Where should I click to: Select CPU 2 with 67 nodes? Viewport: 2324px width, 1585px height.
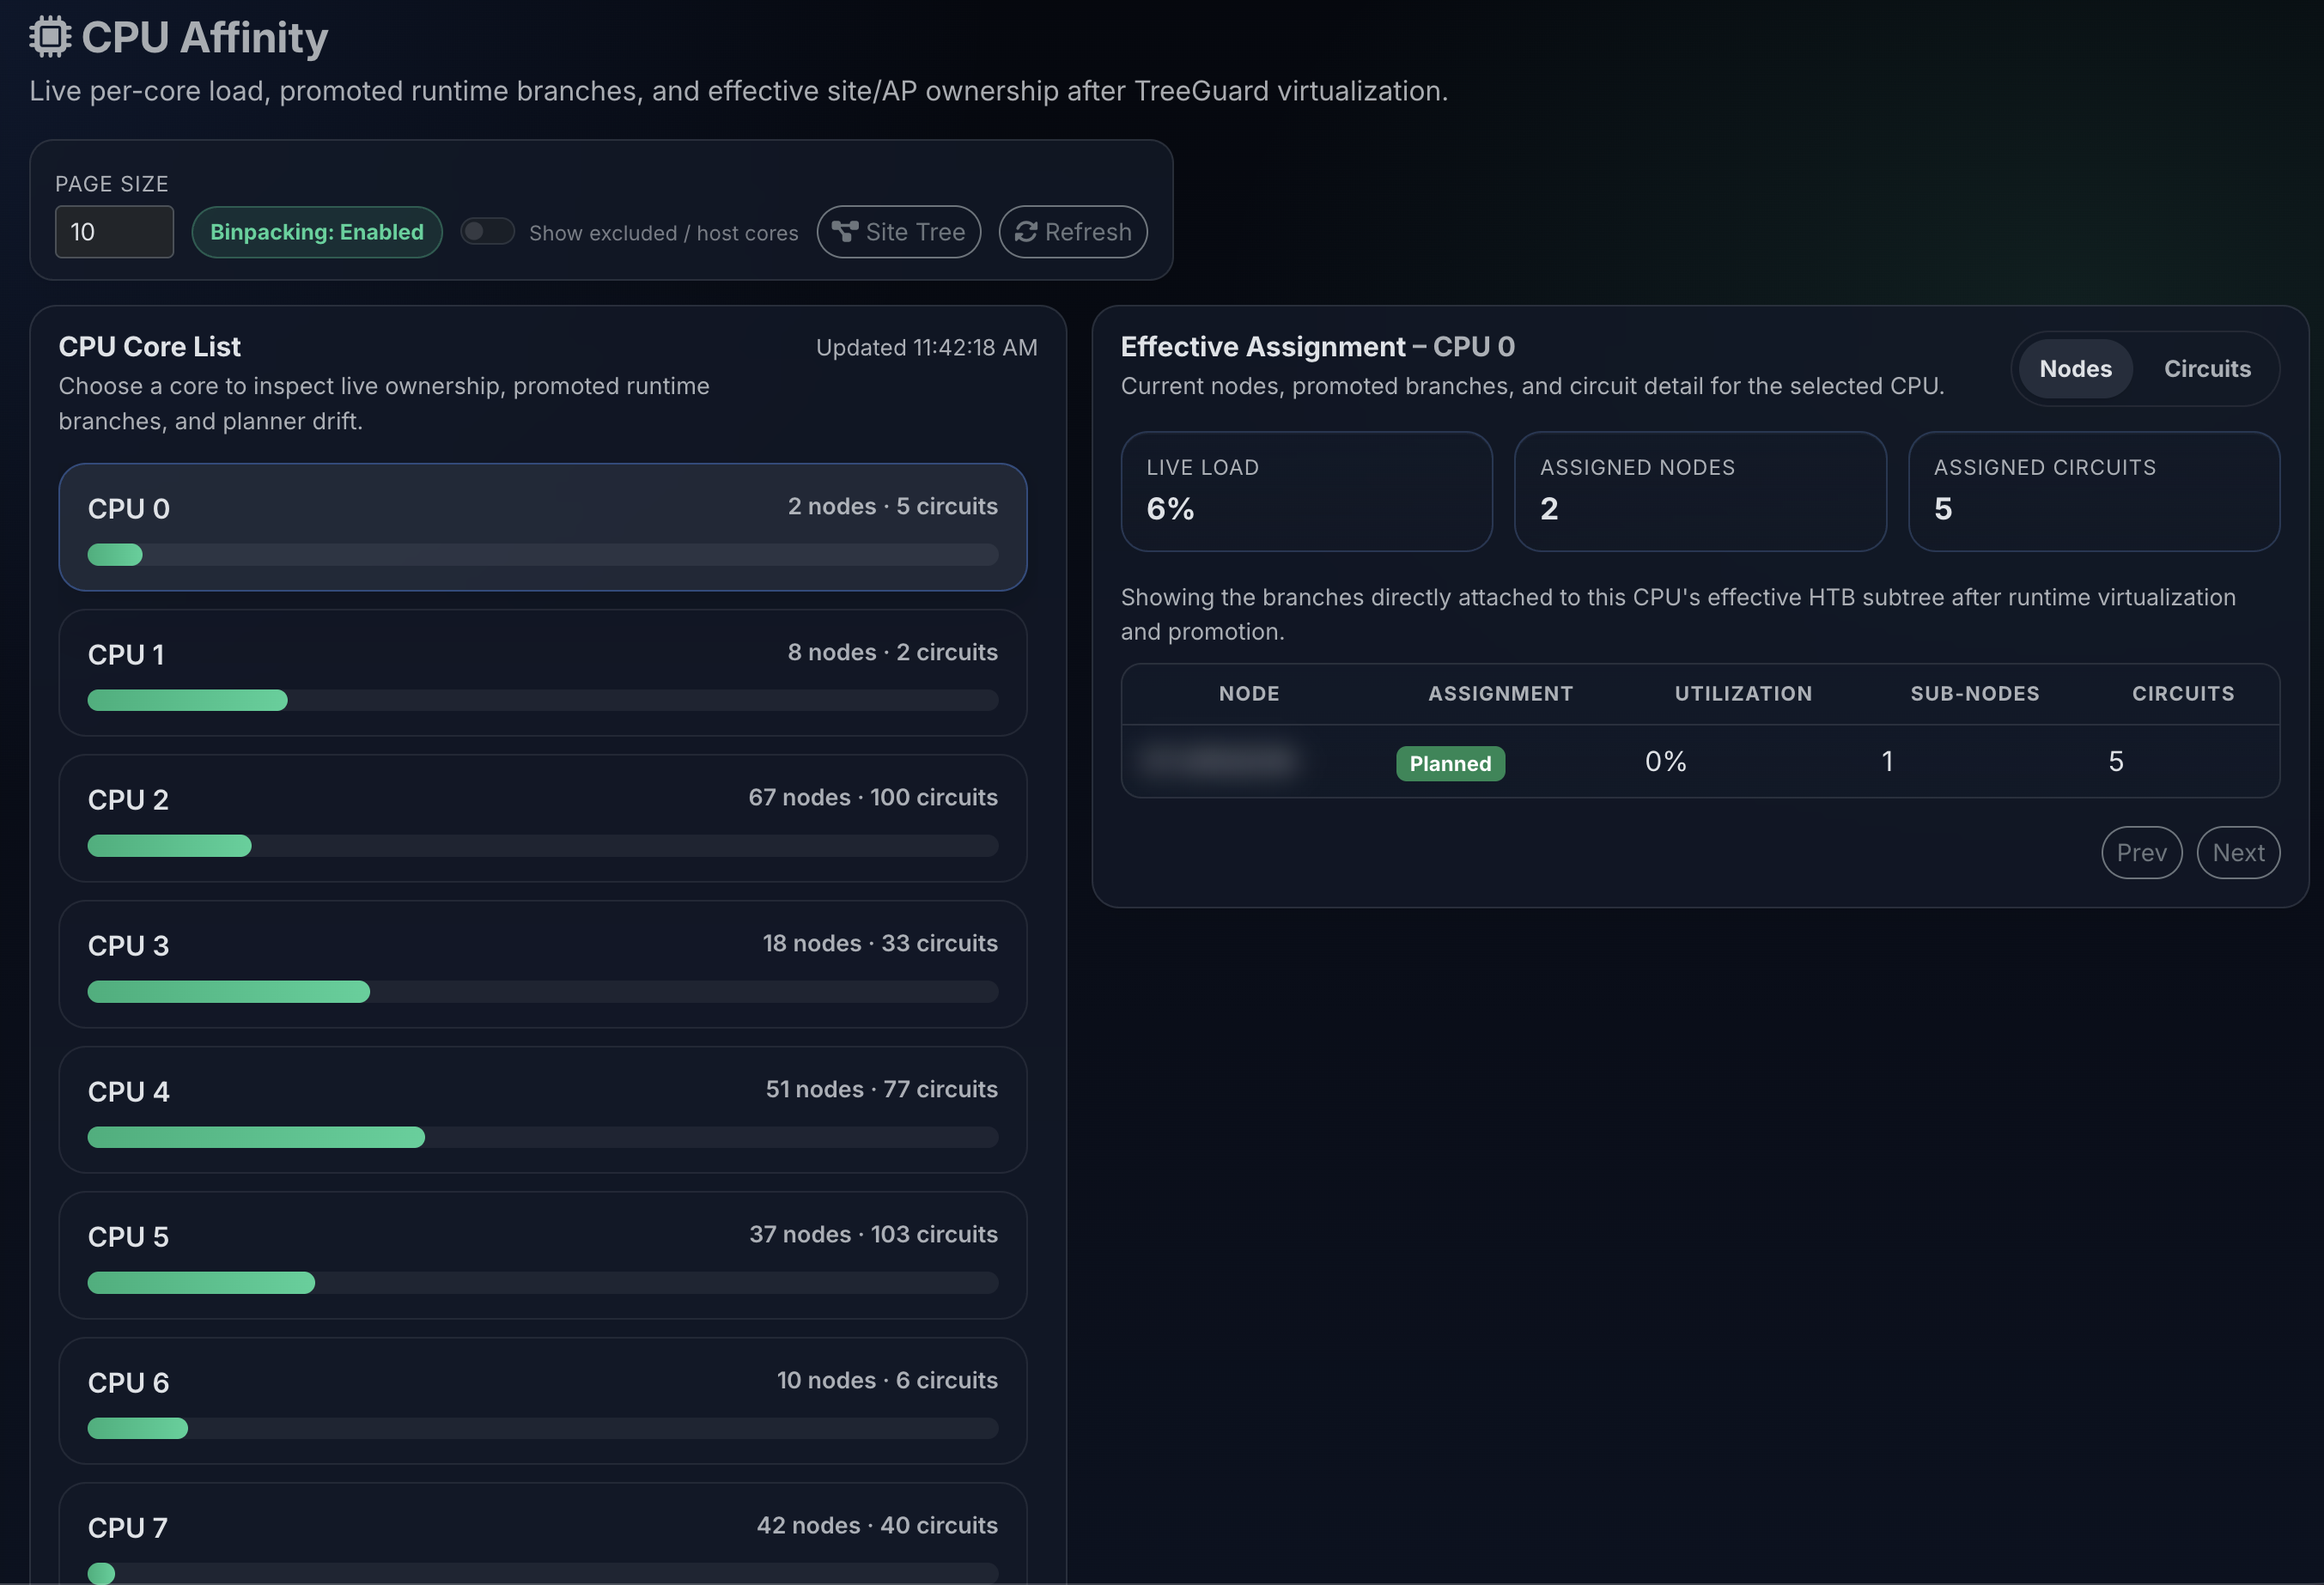(x=543, y=818)
